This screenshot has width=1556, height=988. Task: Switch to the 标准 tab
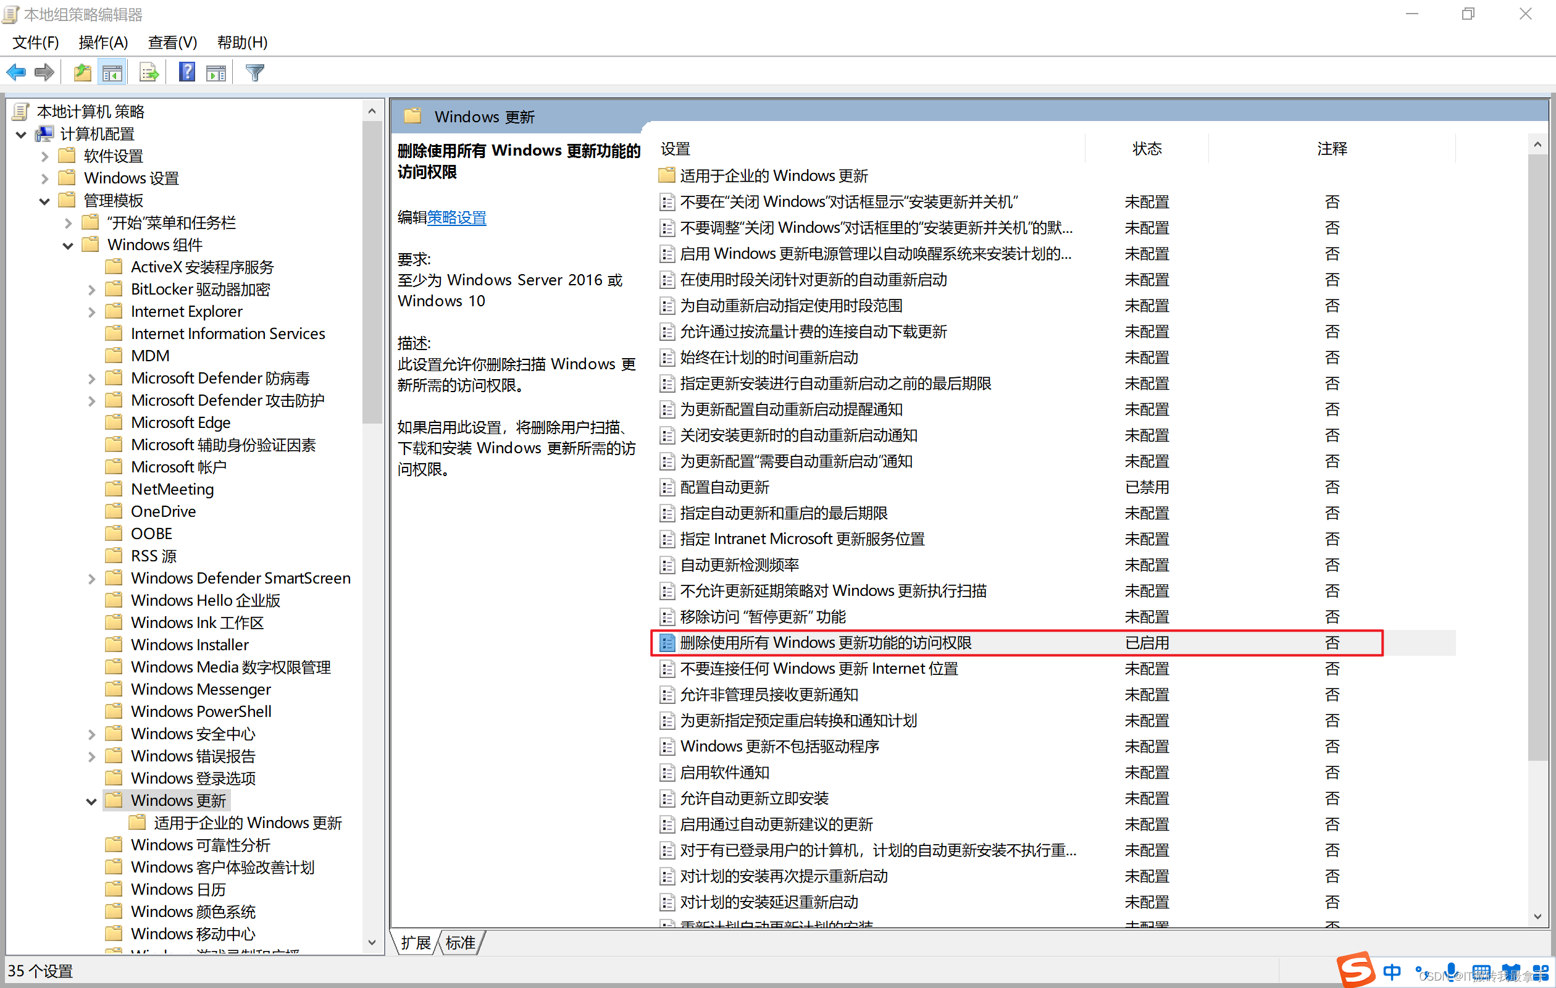click(x=460, y=943)
